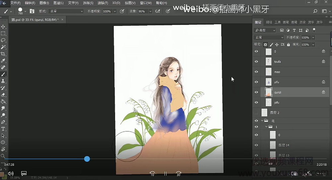The width and height of the screenshot is (332, 180).
Task: Select the Lasso tool
Action: coord(3,40)
